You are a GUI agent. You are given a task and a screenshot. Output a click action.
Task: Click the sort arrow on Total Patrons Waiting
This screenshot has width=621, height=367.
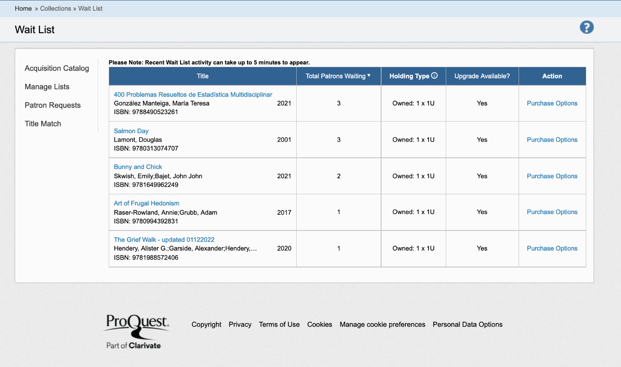click(x=369, y=76)
